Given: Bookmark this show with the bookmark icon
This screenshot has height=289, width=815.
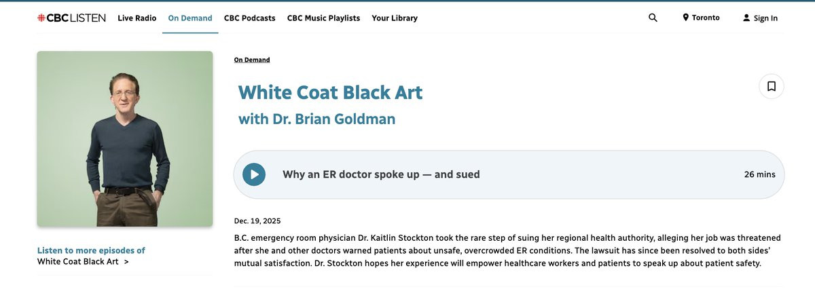Looking at the screenshot, I should point(772,86).
